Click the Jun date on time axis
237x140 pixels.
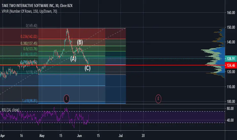click(x=79, y=136)
